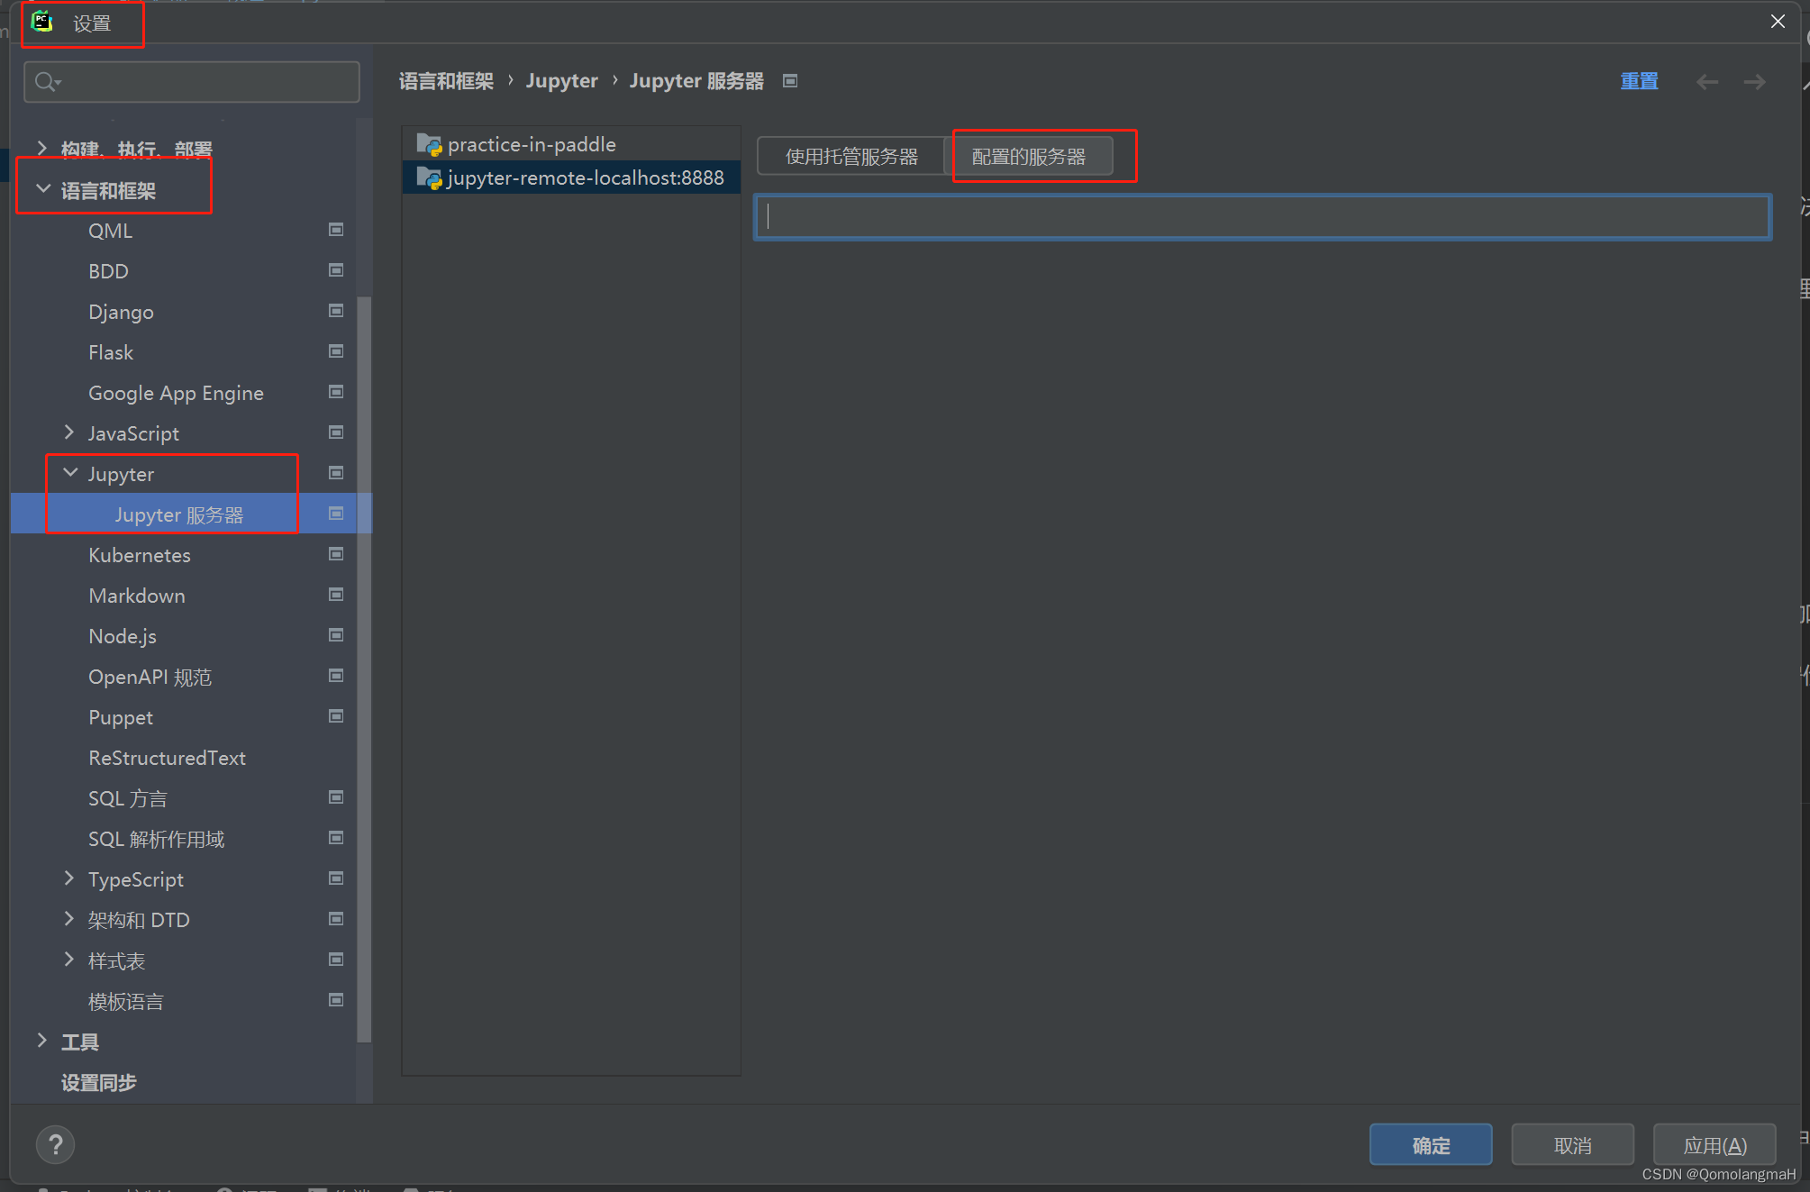Click the folder icon beside jupyter-remote-localhost:8888
The height and width of the screenshot is (1192, 1810).
427,177
